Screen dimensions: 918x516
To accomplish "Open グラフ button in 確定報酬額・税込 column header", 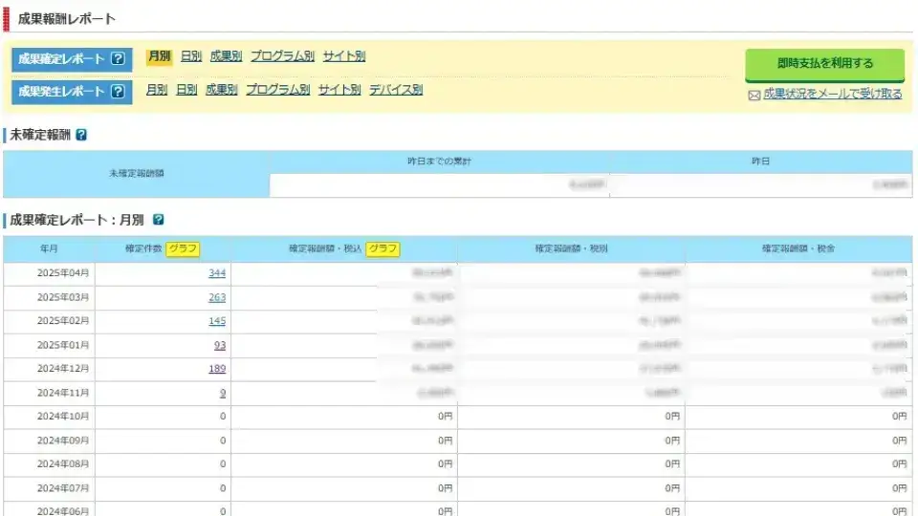I will tap(382, 248).
